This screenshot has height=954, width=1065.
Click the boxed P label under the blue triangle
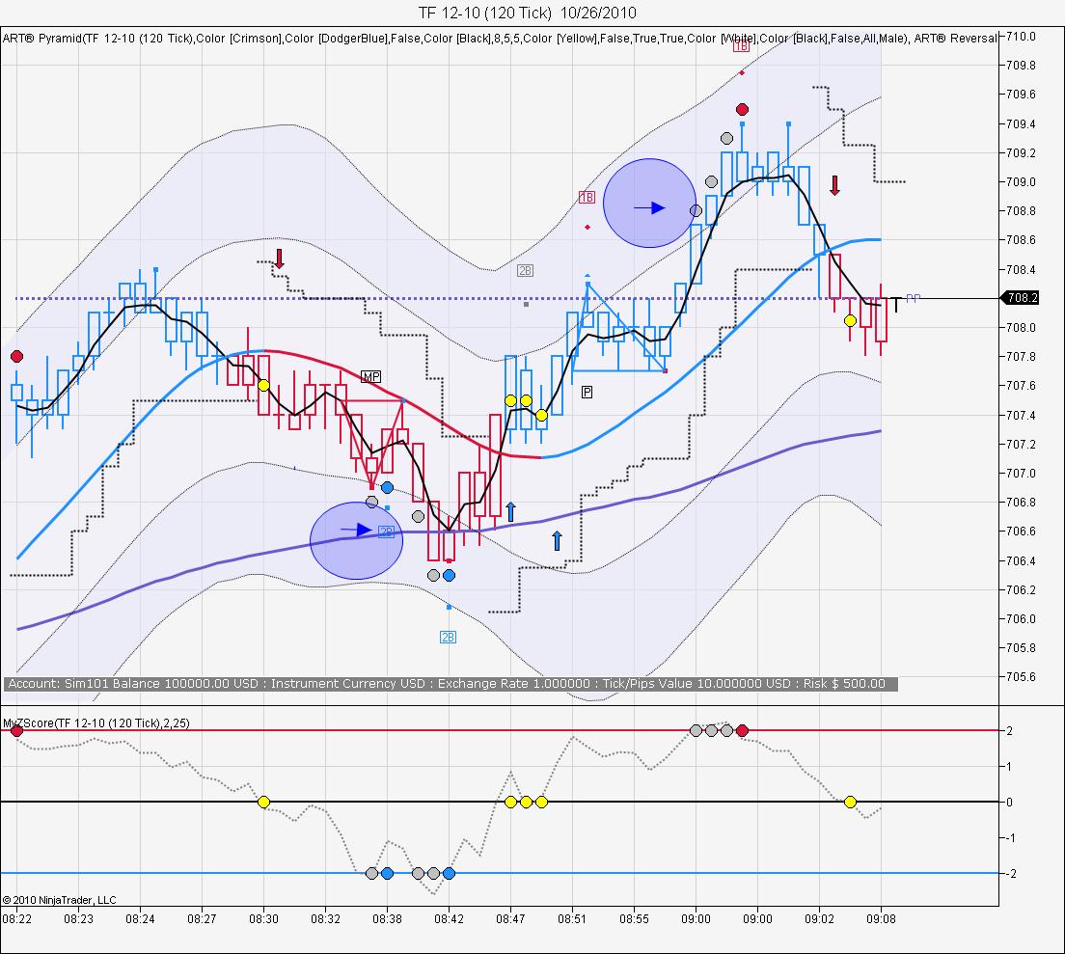click(x=587, y=392)
